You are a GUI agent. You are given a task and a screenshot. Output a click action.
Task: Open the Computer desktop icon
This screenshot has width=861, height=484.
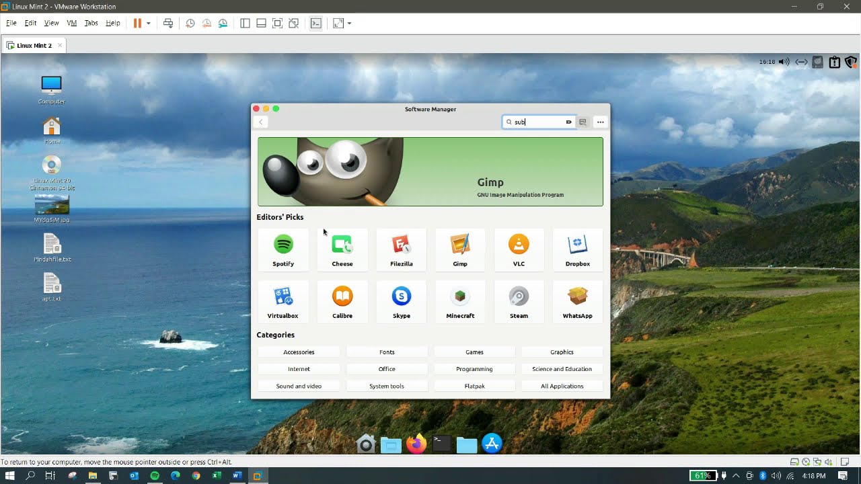coord(51,89)
